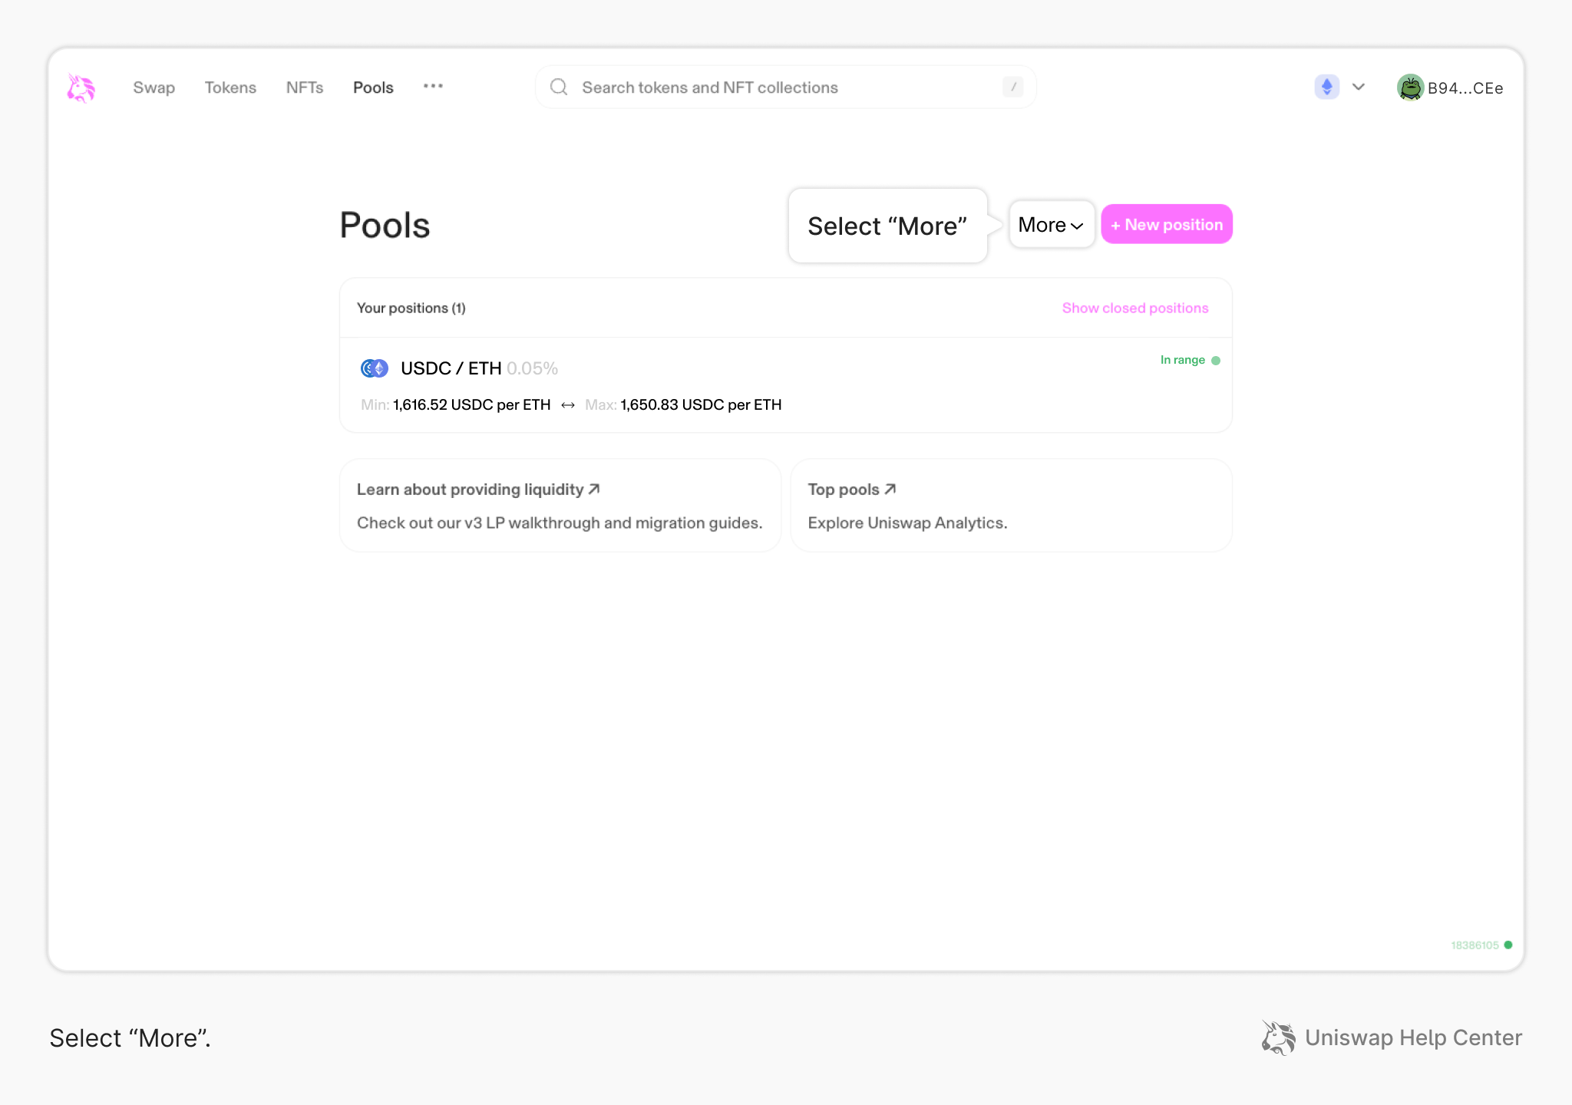Image resolution: width=1572 pixels, height=1105 pixels.
Task: Click the green block number status dot
Action: coord(1508,945)
